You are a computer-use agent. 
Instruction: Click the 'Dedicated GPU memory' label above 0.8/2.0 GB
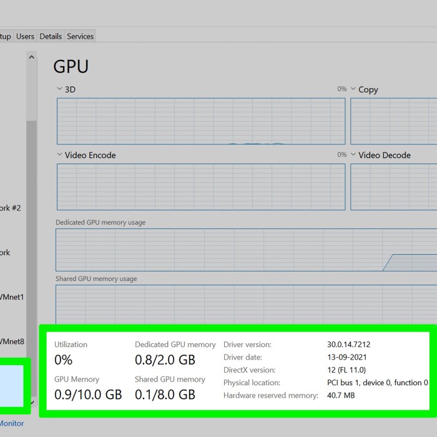pyautogui.click(x=175, y=345)
